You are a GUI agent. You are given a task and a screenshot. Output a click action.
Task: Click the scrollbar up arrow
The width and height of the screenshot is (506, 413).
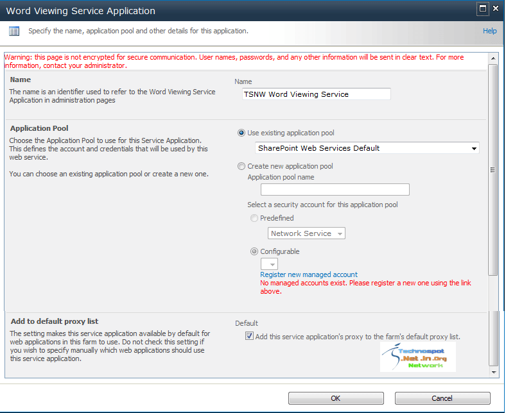493,58
